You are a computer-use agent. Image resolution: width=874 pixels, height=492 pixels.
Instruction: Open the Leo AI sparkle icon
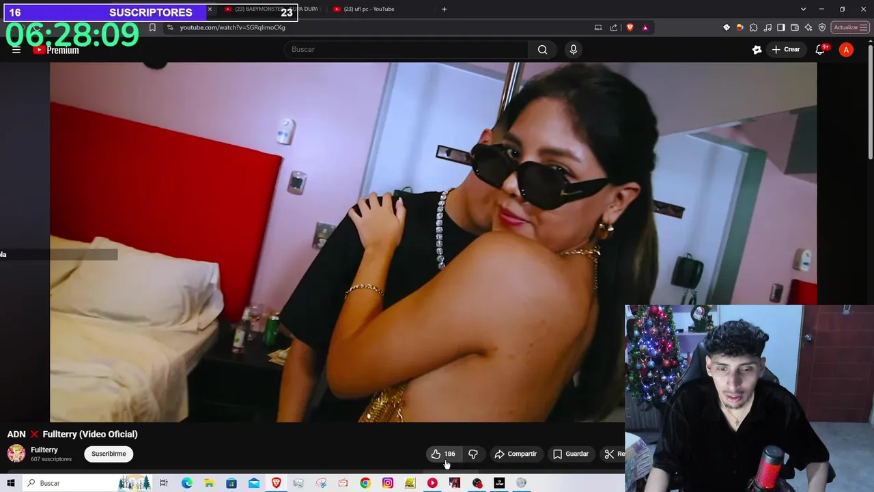[x=808, y=27]
